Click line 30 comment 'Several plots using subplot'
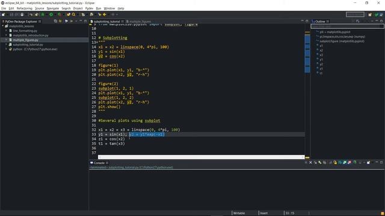 129,121
